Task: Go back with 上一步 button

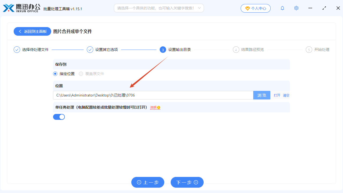Action: tap(148, 182)
